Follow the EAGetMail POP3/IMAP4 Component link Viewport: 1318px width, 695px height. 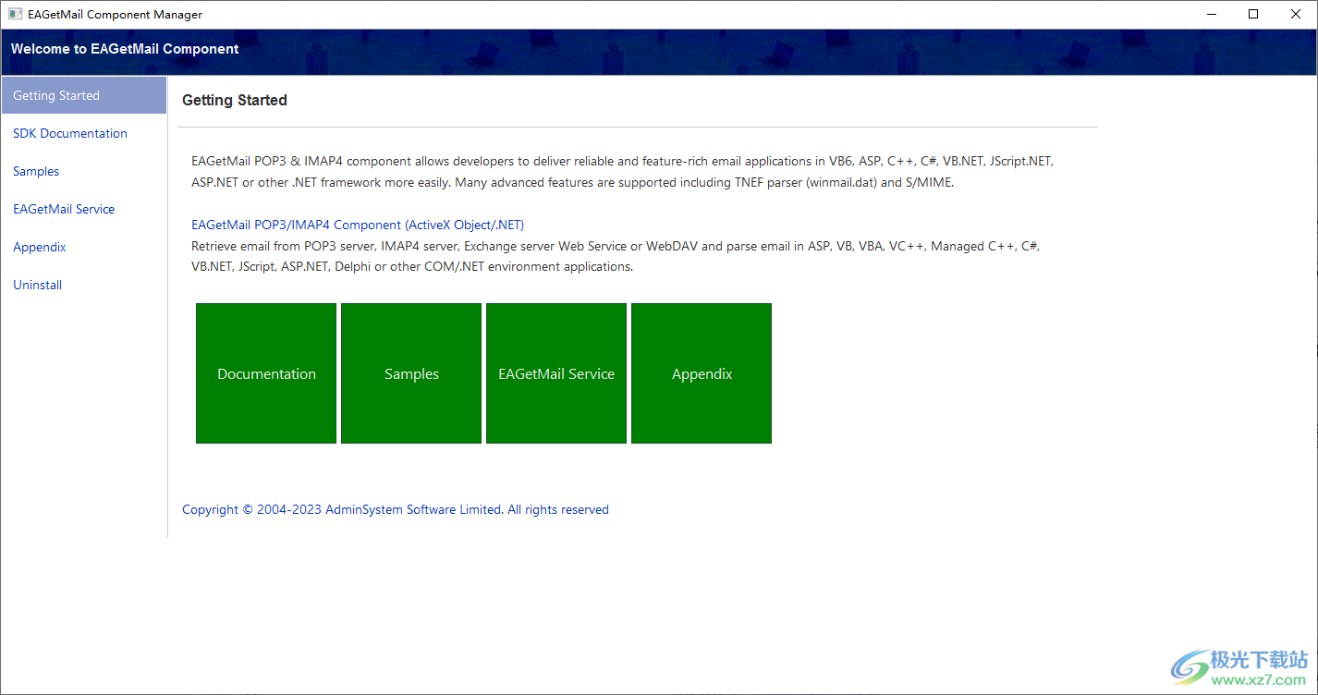pyautogui.click(x=358, y=225)
